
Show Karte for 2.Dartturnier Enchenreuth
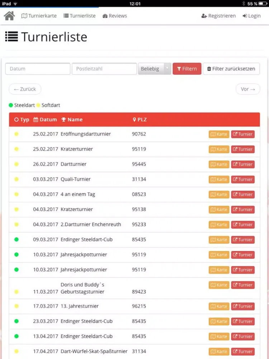pyautogui.click(x=219, y=225)
